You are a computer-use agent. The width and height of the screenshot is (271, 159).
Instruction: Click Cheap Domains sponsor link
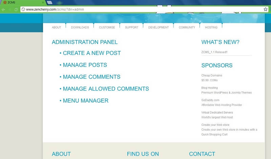212,76
